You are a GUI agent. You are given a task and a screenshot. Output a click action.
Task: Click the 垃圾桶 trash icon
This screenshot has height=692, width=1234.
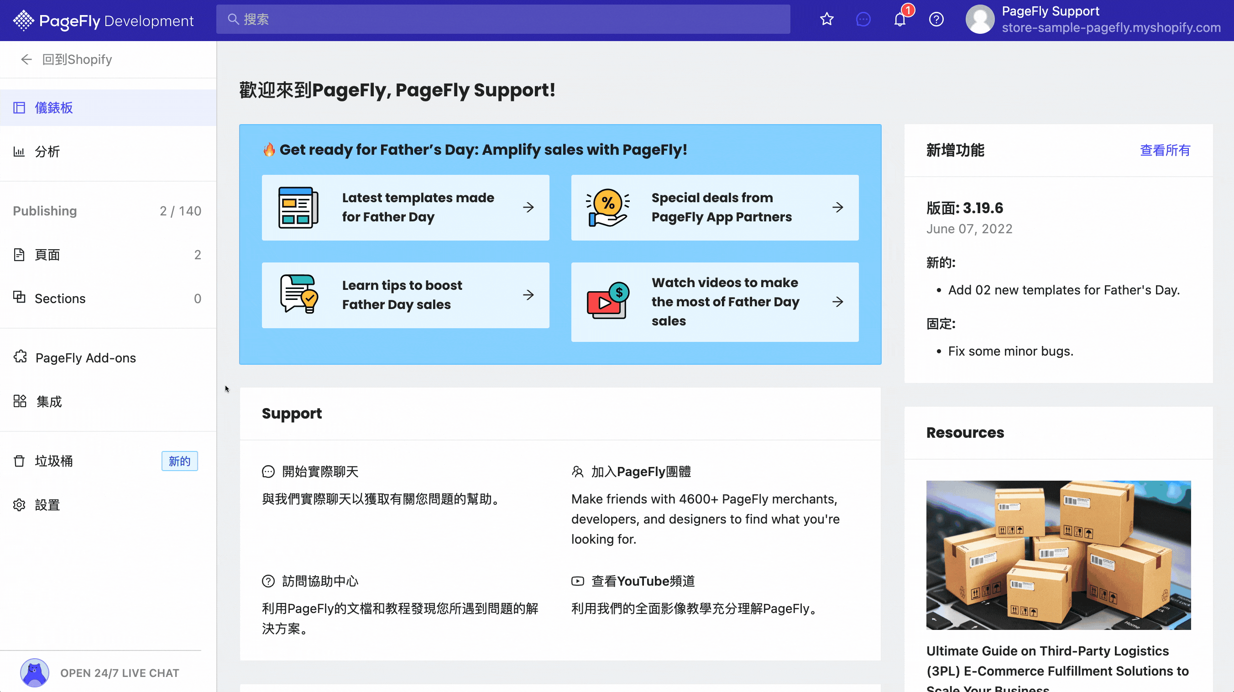pos(19,461)
